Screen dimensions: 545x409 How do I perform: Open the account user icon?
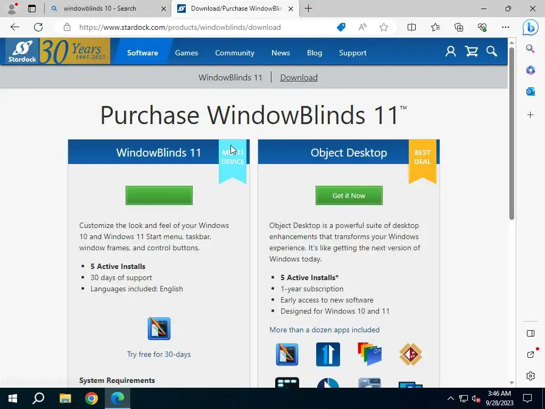tap(450, 52)
